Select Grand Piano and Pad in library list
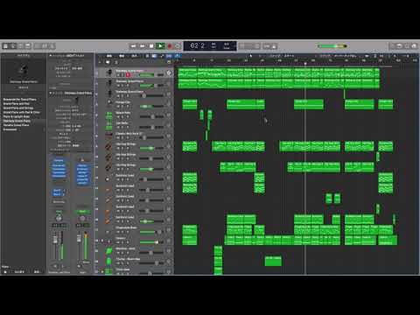This screenshot has height=315, width=420. pyautogui.click(x=17, y=103)
